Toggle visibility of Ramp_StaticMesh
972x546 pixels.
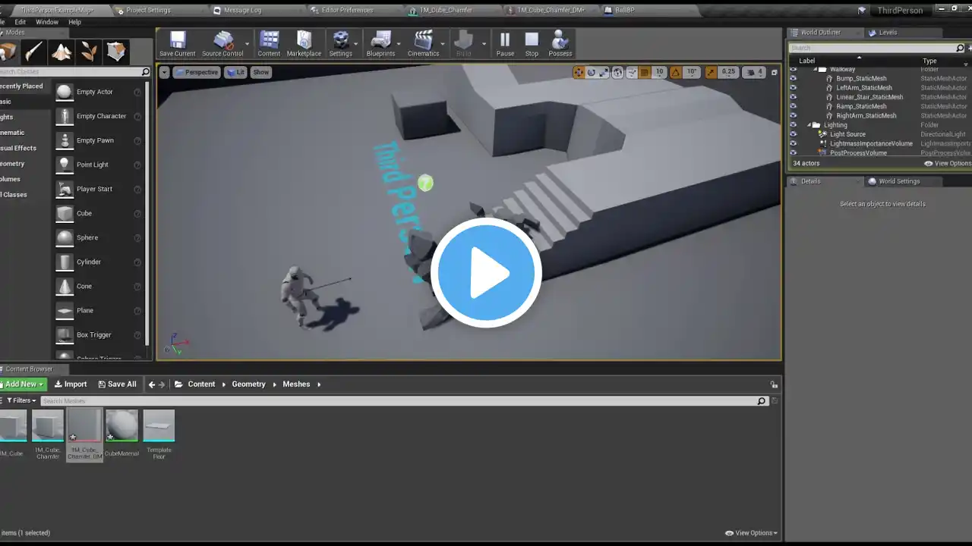click(794, 106)
